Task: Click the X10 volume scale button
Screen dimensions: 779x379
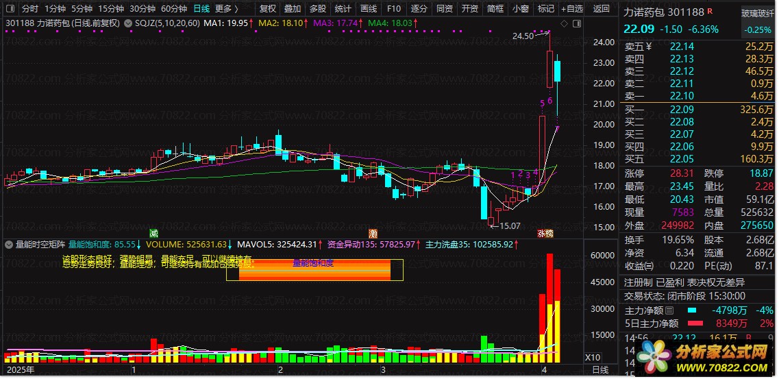Action: coord(592,358)
